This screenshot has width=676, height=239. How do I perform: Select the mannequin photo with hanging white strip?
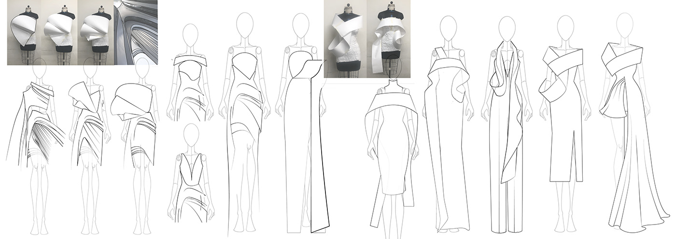click(388, 39)
